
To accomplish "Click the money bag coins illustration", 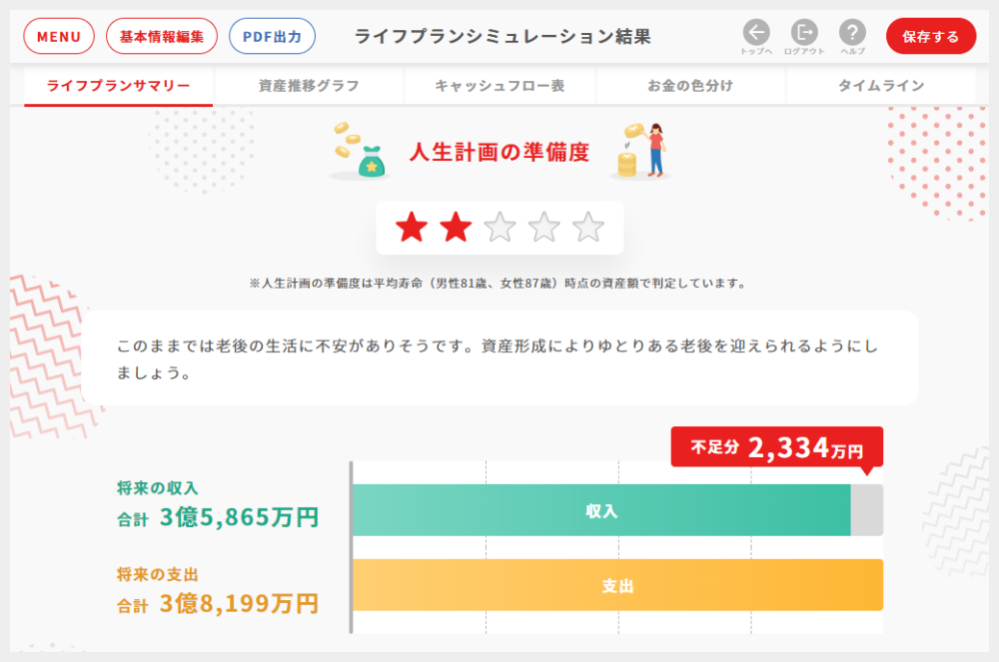I will click(359, 152).
